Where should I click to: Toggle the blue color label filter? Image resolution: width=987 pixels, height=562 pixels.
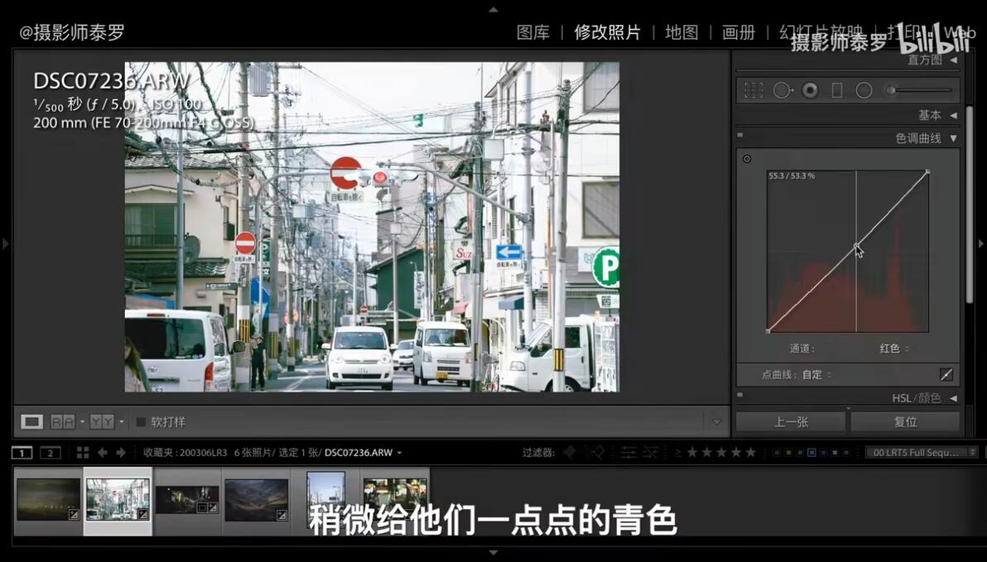click(x=812, y=453)
